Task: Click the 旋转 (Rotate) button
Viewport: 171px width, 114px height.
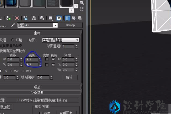Action: 70,77
